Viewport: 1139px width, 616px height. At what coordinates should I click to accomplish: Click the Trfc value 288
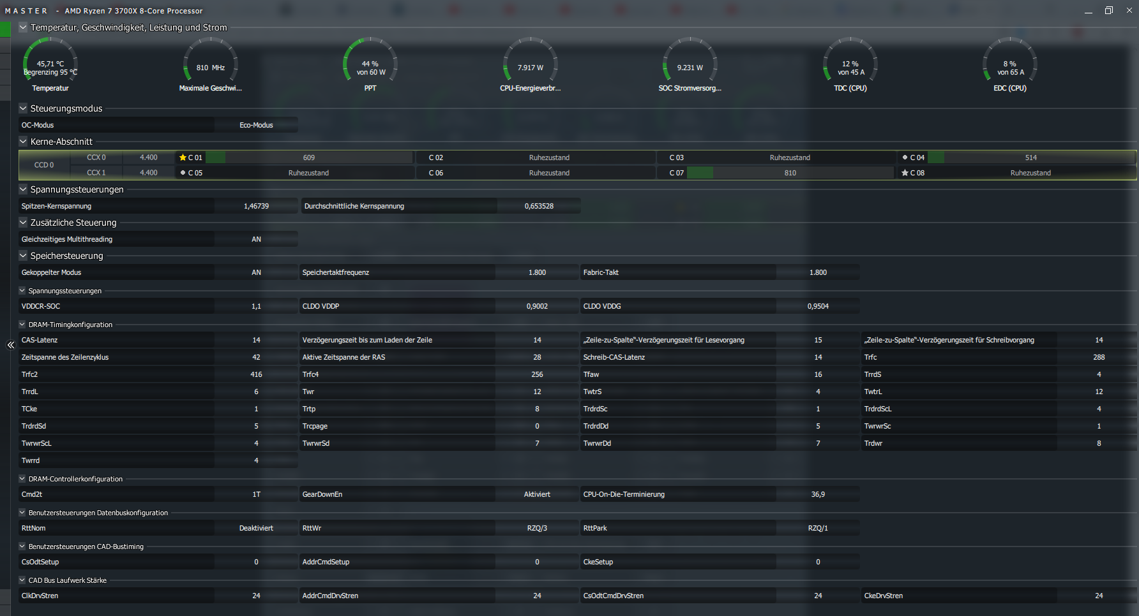coord(1099,357)
